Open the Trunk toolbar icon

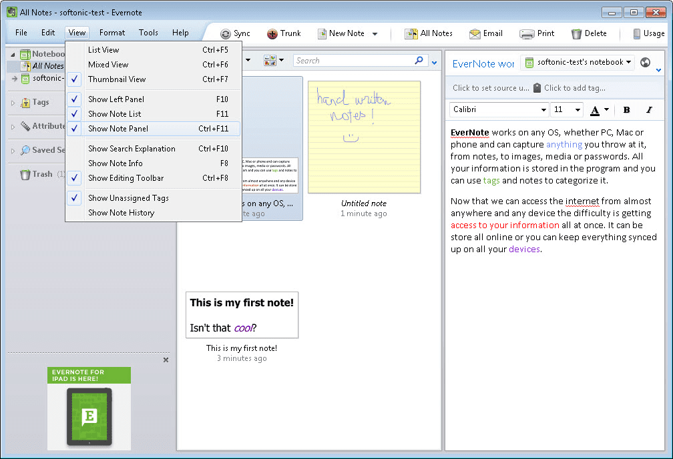pyautogui.click(x=272, y=34)
